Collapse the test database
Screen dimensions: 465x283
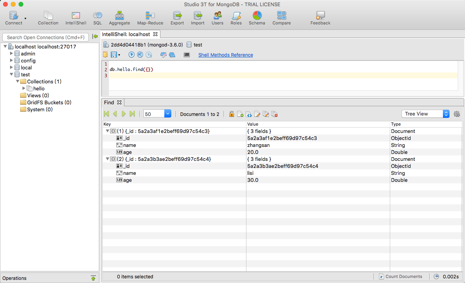point(11,74)
